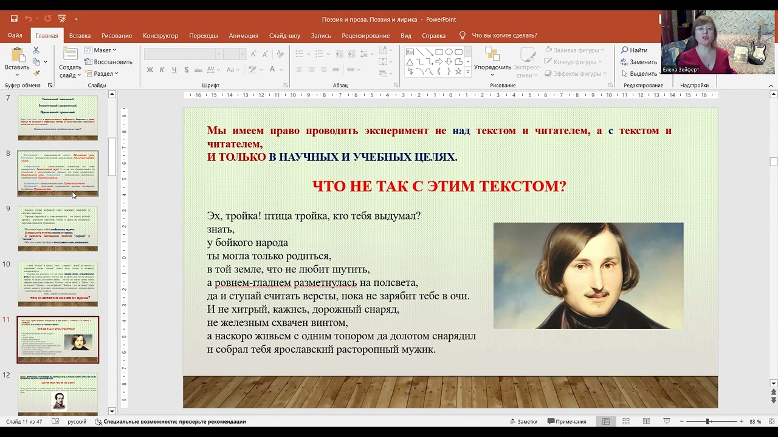The image size is (778, 437).
Task: Toggle Normal view button in status bar
Action: coord(606,422)
